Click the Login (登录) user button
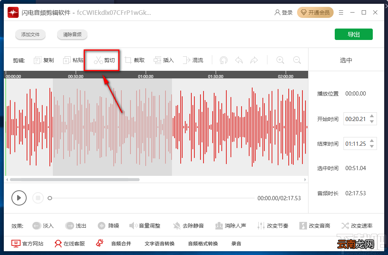388x255 pixels. [283, 13]
